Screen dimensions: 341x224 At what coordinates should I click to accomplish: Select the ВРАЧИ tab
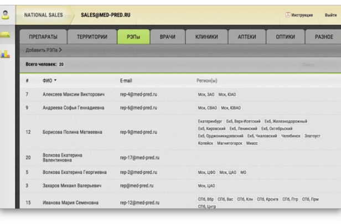(167, 37)
